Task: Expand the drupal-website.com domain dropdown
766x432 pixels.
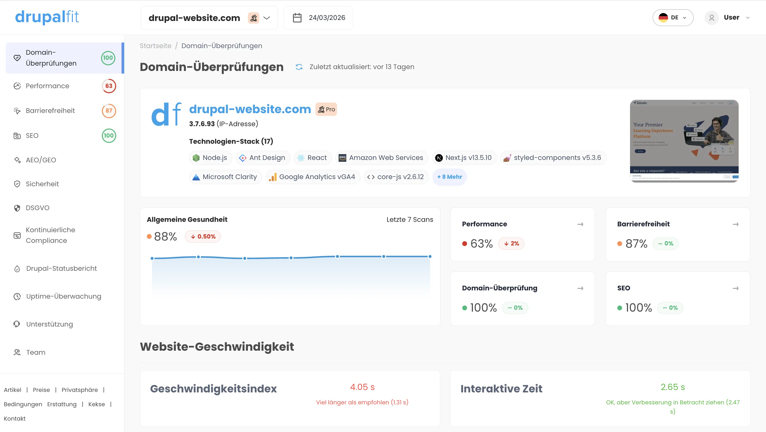Action: pyautogui.click(x=267, y=18)
